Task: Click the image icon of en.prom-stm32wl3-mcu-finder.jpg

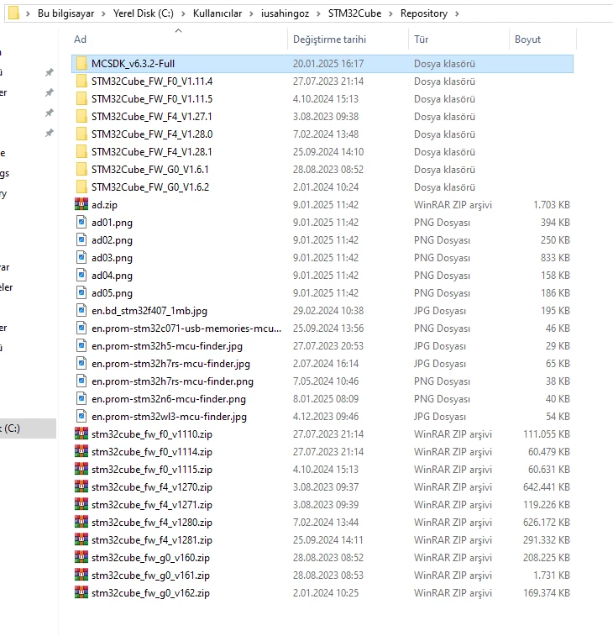Action: 81,417
